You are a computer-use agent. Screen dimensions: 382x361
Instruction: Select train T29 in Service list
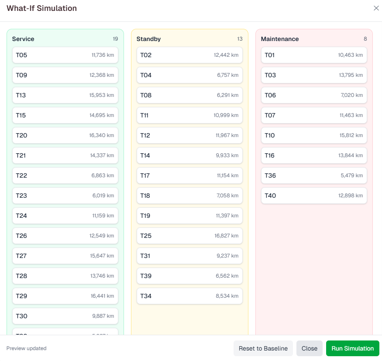click(65, 296)
